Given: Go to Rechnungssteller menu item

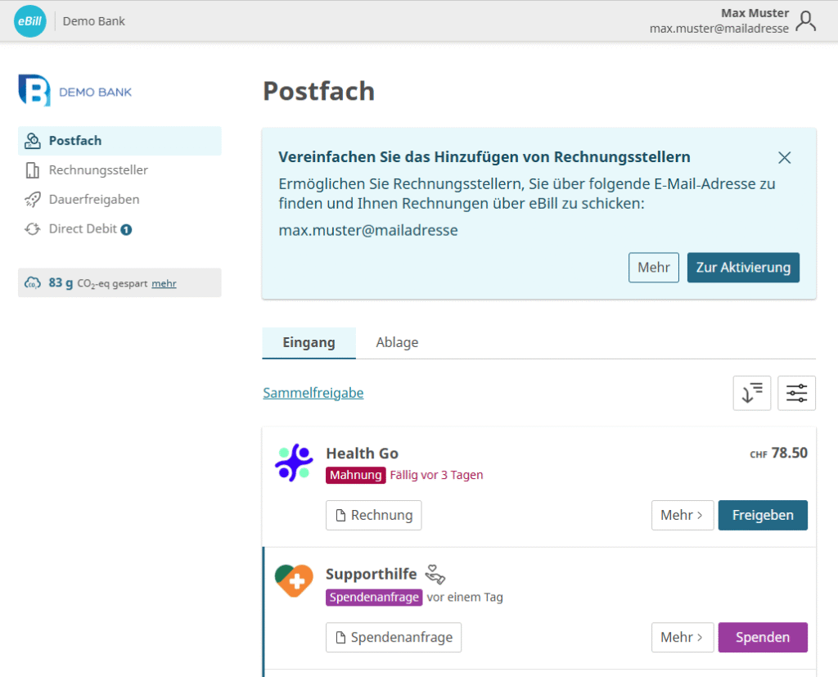Looking at the screenshot, I should tap(119, 170).
